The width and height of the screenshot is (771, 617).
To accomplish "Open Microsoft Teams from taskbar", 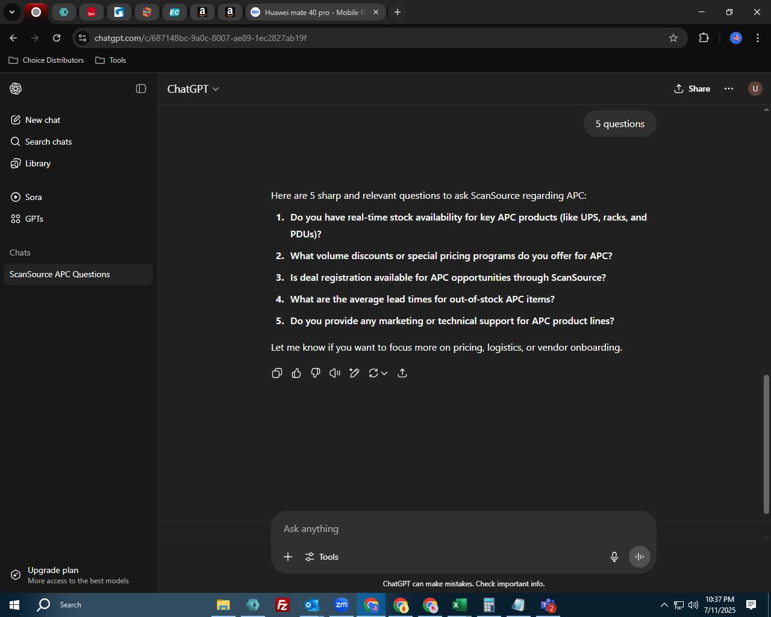I will (x=548, y=605).
